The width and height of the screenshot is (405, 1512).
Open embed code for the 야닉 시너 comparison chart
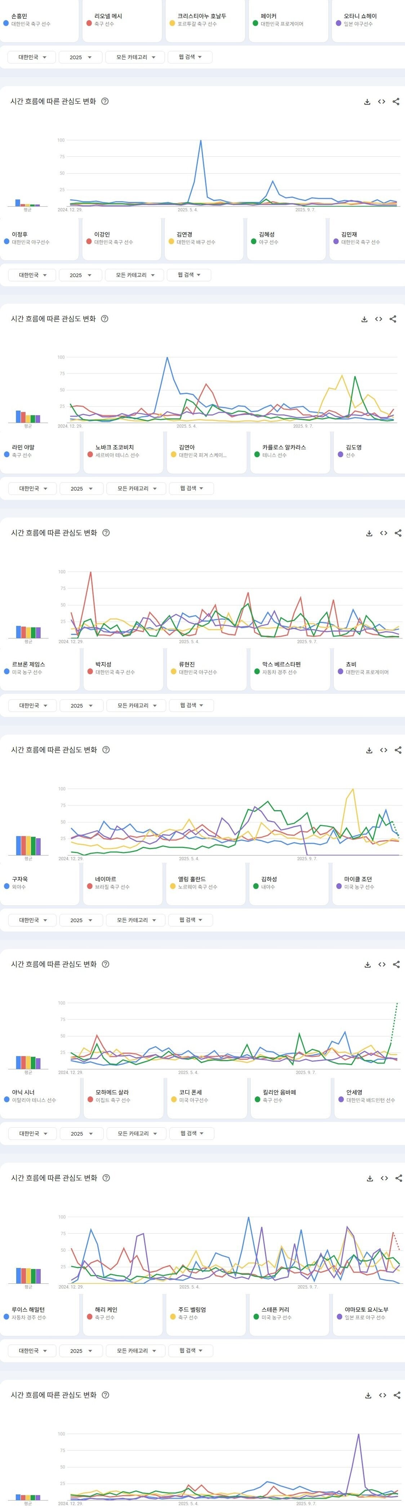point(384,1178)
